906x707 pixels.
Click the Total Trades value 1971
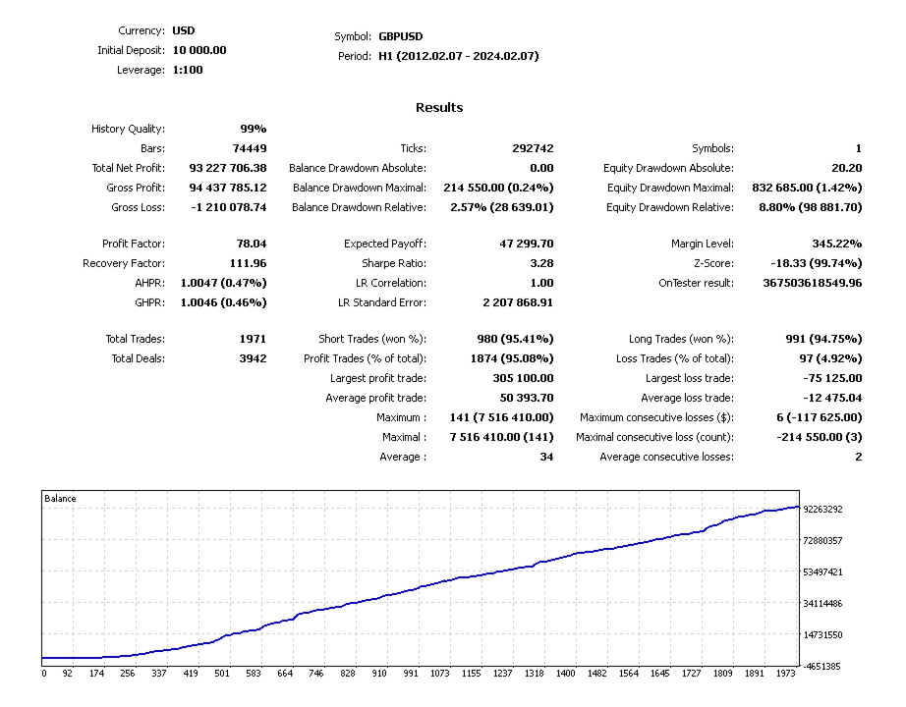(x=253, y=339)
